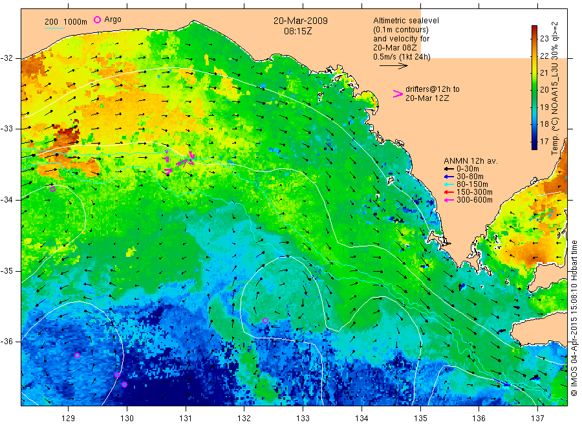Image resolution: width=582 pixels, height=427 pixels.
Task: Click the latitude label -33
Action: click(6, 129)
